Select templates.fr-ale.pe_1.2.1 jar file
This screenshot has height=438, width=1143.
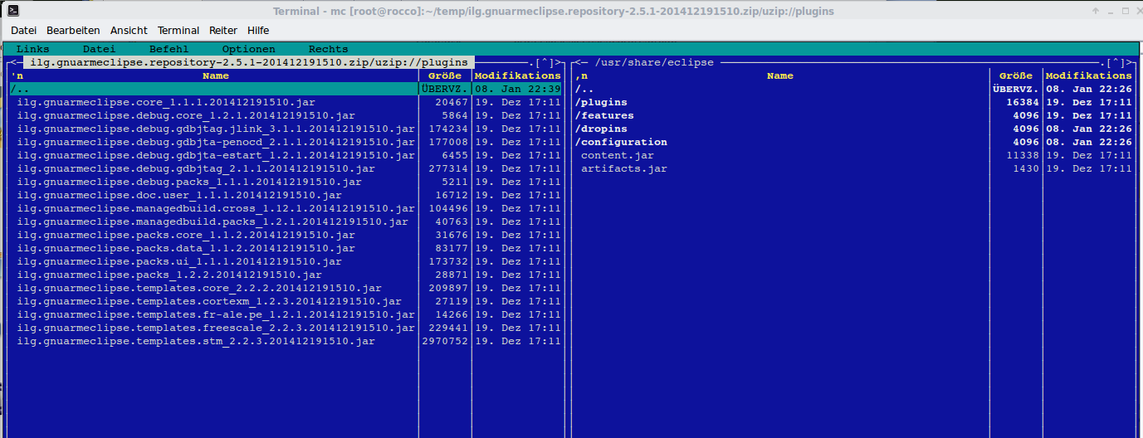click(214, 314)
